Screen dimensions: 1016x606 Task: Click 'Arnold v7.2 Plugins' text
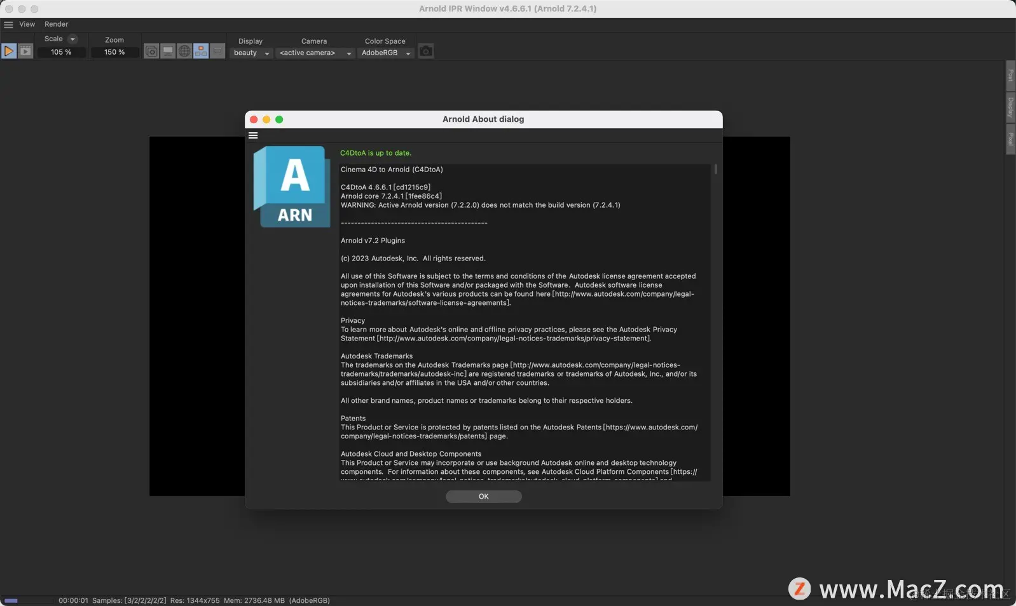pyautogui.click(x=373, y=241)
